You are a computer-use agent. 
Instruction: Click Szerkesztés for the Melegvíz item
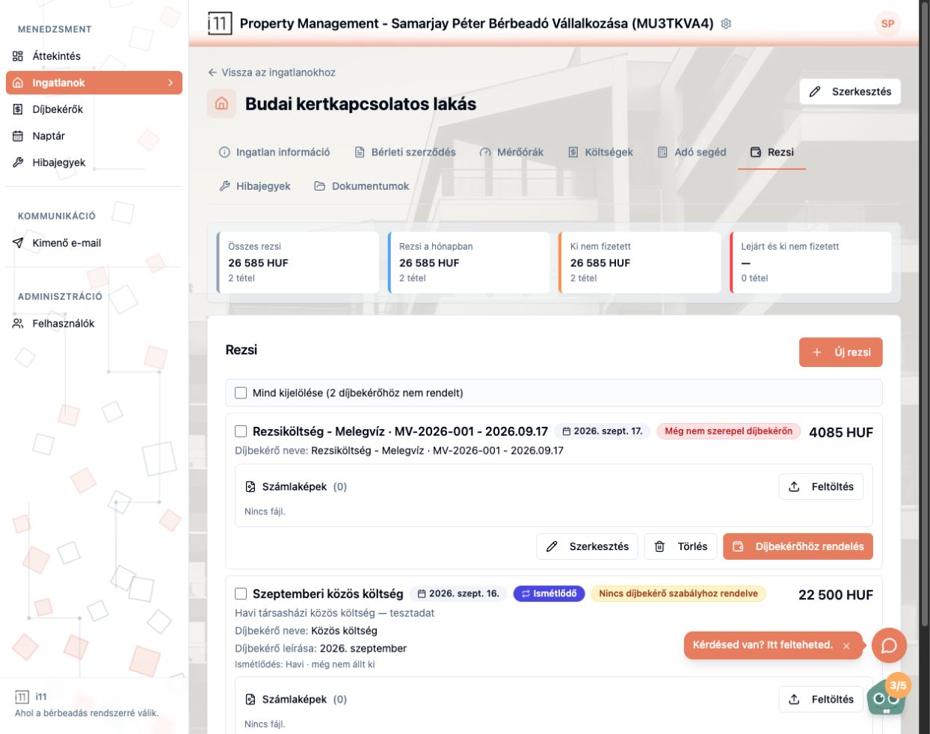click(x=588, y=546)
